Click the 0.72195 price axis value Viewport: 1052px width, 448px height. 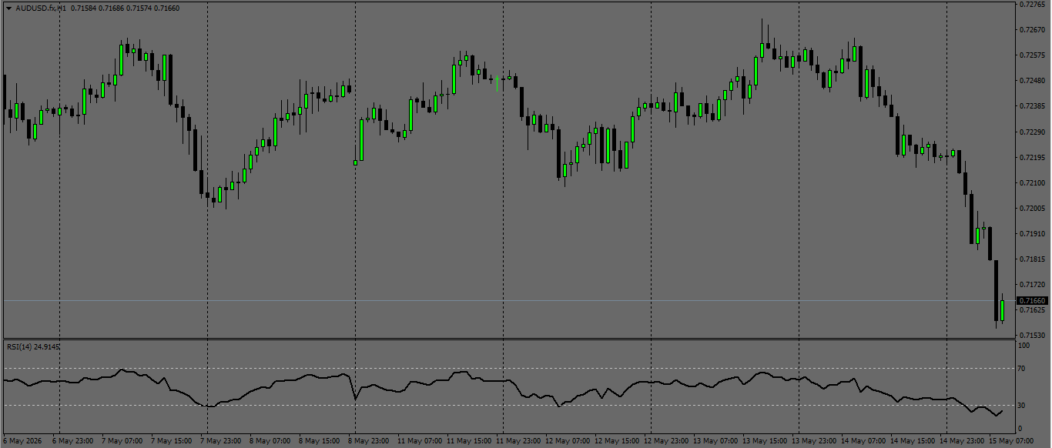(x=1031, y=158)
